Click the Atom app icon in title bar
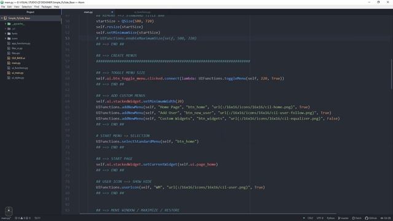The image size is (393, 221). (2, 2)
